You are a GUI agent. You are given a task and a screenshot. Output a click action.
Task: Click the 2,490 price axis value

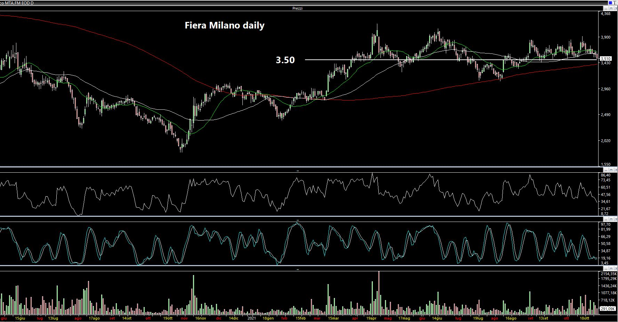click(605, 115)
